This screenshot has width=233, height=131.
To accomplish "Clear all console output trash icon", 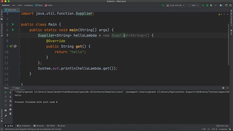I will pos(10,114).
